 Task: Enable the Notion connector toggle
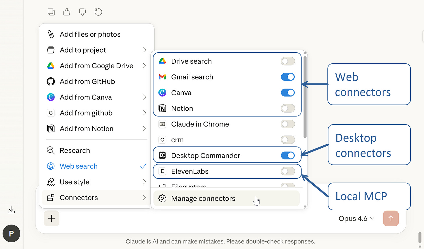(288, 109)
